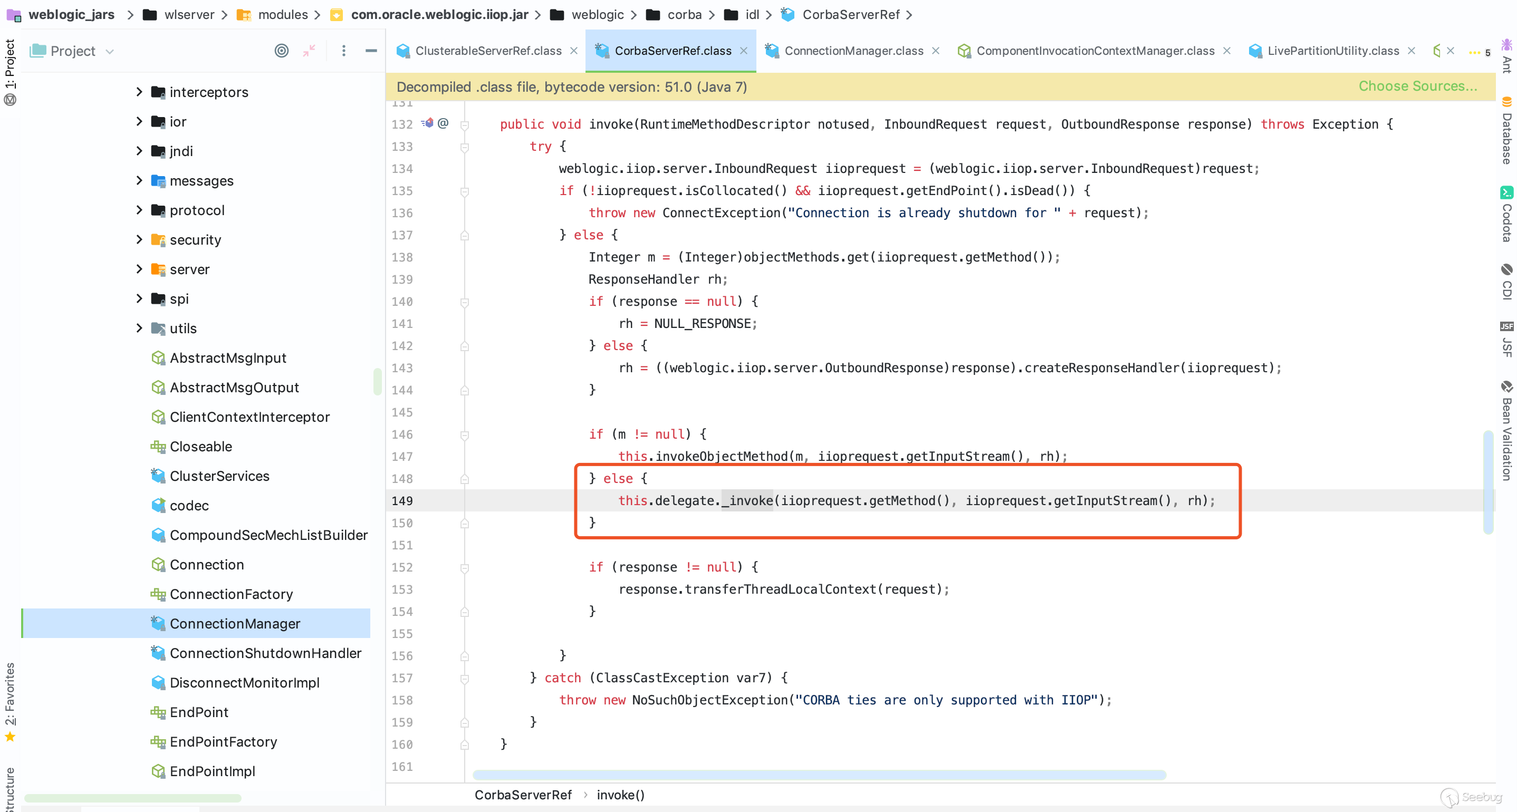The width and height of the screenshot is (1517, 812).
Task: Toggle code fold at line 135
Action: (x=465, y=191)
